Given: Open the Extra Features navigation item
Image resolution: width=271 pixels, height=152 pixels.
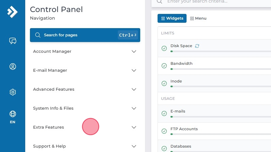Looking at the screenshot, I should pyautogui.click(x=49, y=127).
